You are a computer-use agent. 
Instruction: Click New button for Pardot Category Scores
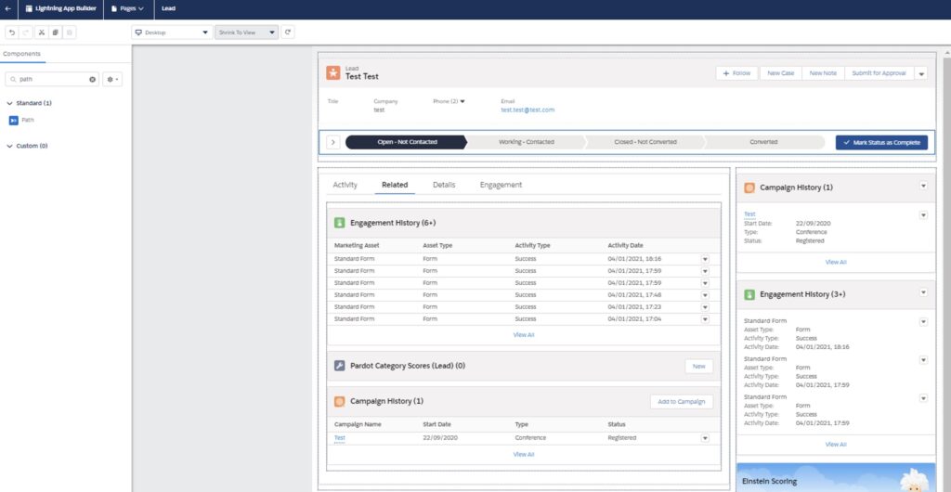[698, 367]
